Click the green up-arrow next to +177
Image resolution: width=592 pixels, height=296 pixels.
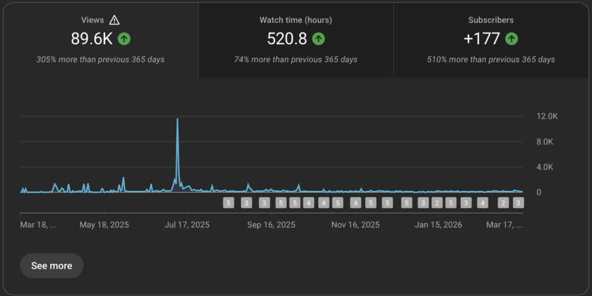click(x=511, y=39)
